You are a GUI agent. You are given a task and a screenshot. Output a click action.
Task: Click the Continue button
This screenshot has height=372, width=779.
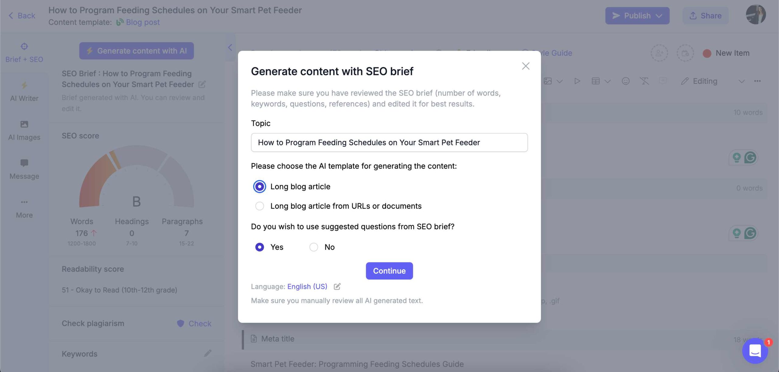click(389, 271)
